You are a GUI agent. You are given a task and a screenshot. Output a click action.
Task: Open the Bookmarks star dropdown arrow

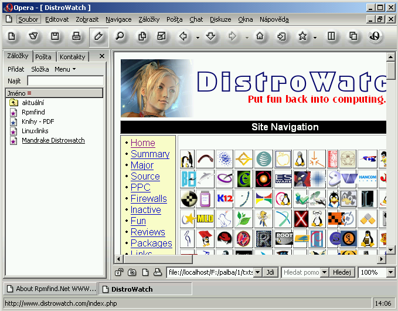coord(315,38)
